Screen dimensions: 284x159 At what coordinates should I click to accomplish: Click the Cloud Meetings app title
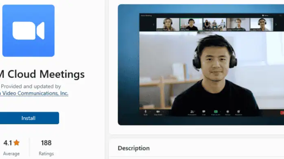(42, 74)
